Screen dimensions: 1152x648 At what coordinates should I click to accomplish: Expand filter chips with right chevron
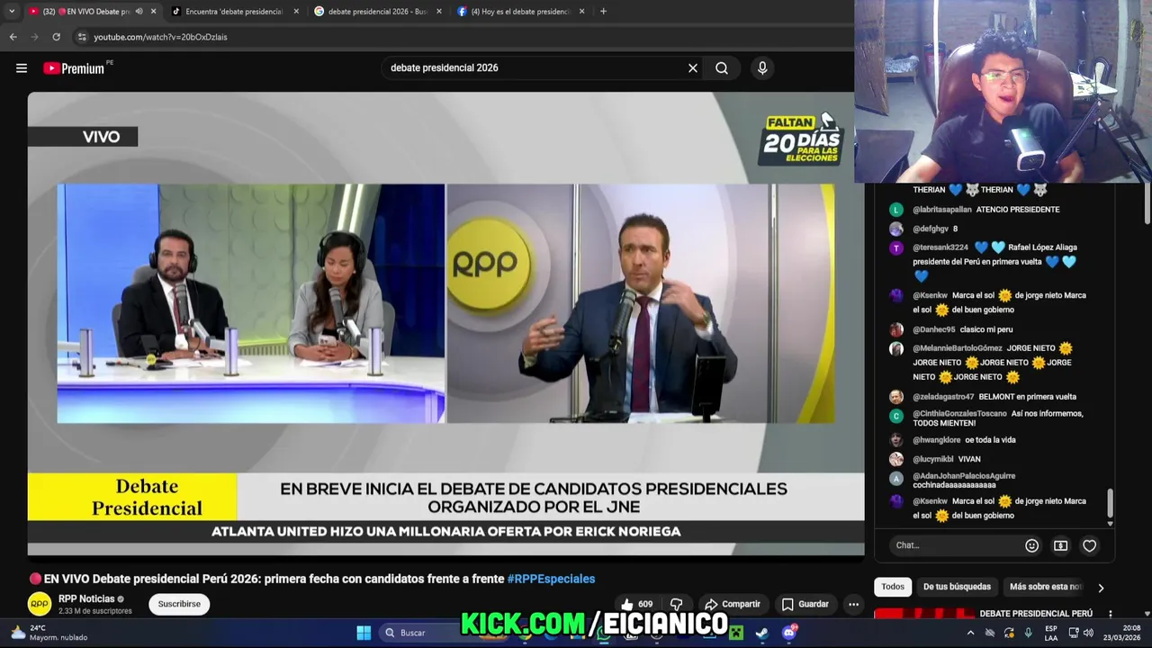tap(1100, 588)
